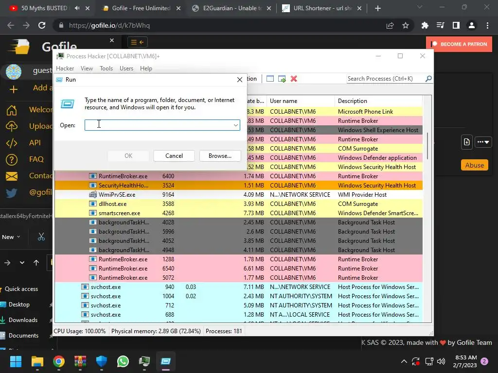Screen dimensions: 498x373
Task: Bookmark this page with star icon
Action: [406, 25]
